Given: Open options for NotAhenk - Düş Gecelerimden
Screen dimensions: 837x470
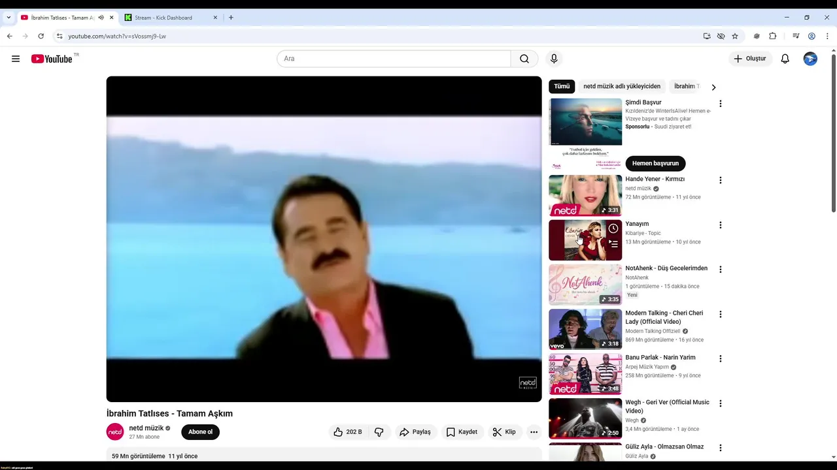Looking at the screenshot, I should [x=721, y=270].
